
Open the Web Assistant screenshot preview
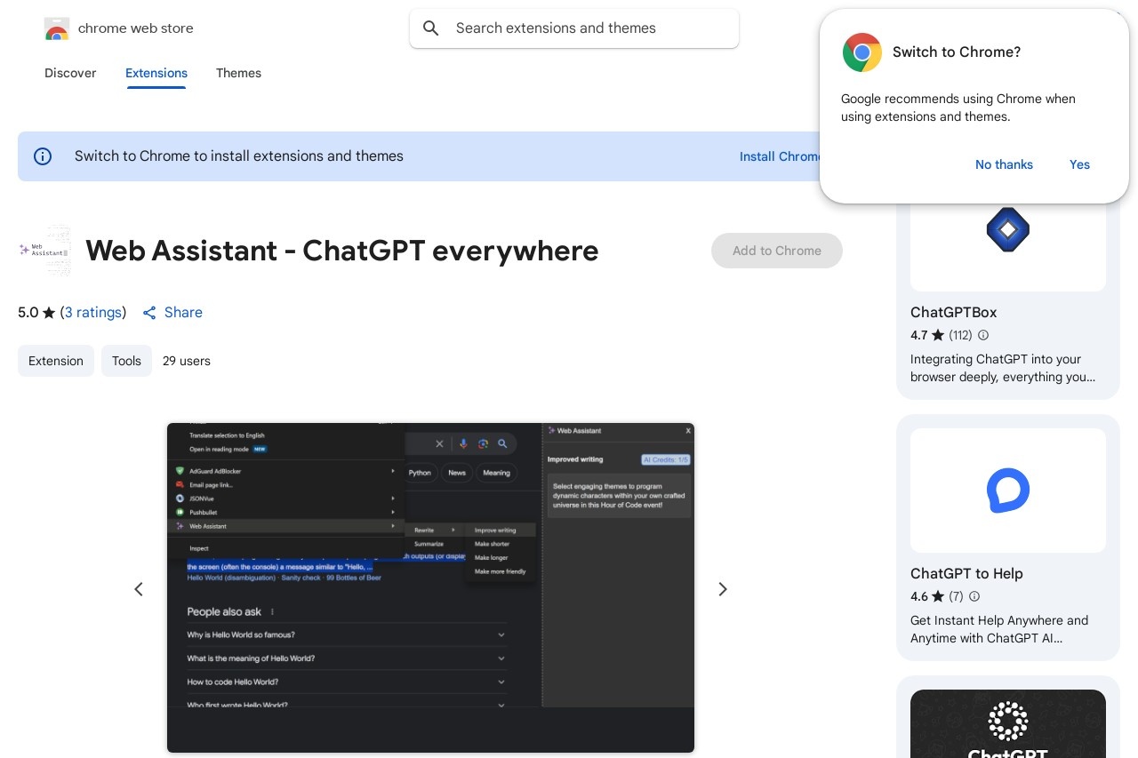click(x=430, y=587)
